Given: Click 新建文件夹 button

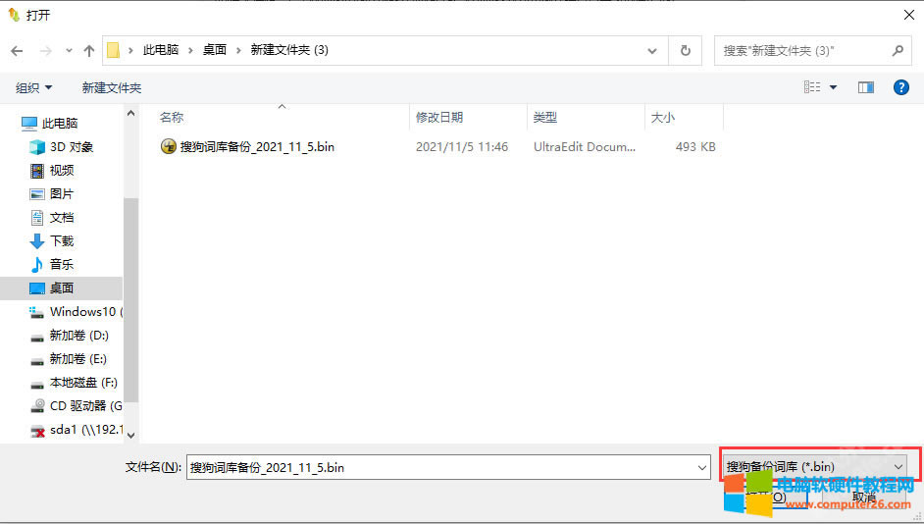Looking at the screenshot, I should pos(112,88).
